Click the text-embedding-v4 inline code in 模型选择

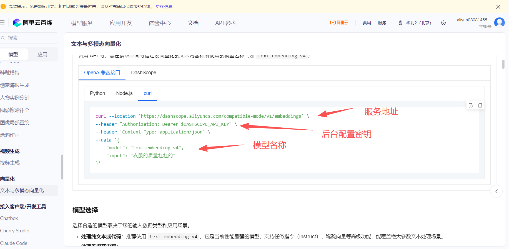pos(174,237)
